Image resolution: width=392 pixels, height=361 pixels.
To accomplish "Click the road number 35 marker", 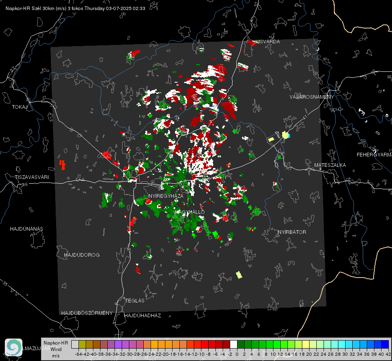I will 5,284.
